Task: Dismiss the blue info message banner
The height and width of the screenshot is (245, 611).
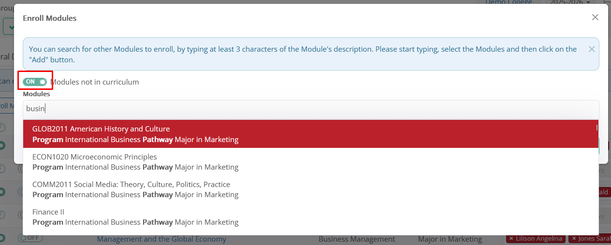Action: coord(591,49)
